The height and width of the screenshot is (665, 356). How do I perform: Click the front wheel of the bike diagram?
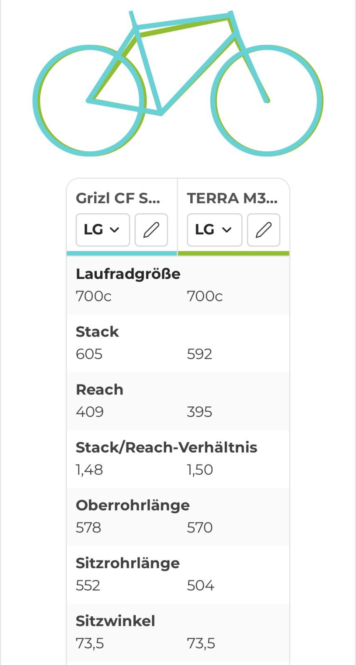[x=267, y=101]
